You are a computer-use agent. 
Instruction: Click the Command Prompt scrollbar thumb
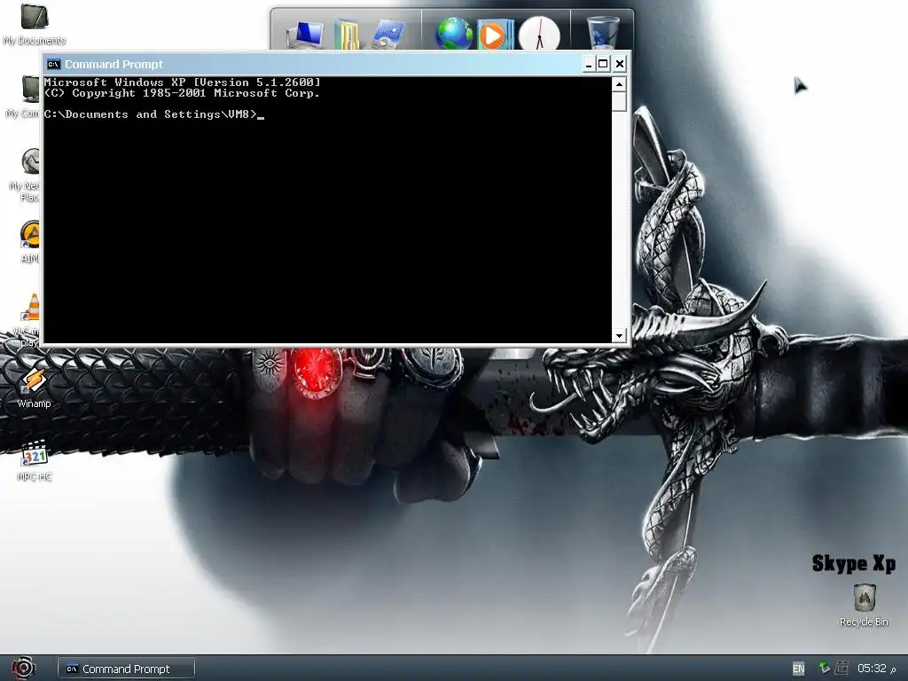click(x=619, y=101)
